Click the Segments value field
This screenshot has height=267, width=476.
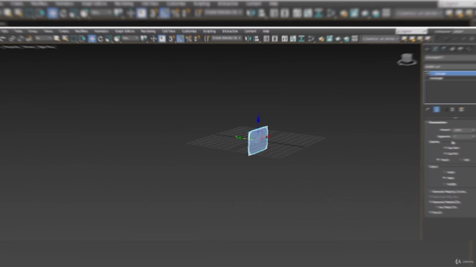click(462, 136)
